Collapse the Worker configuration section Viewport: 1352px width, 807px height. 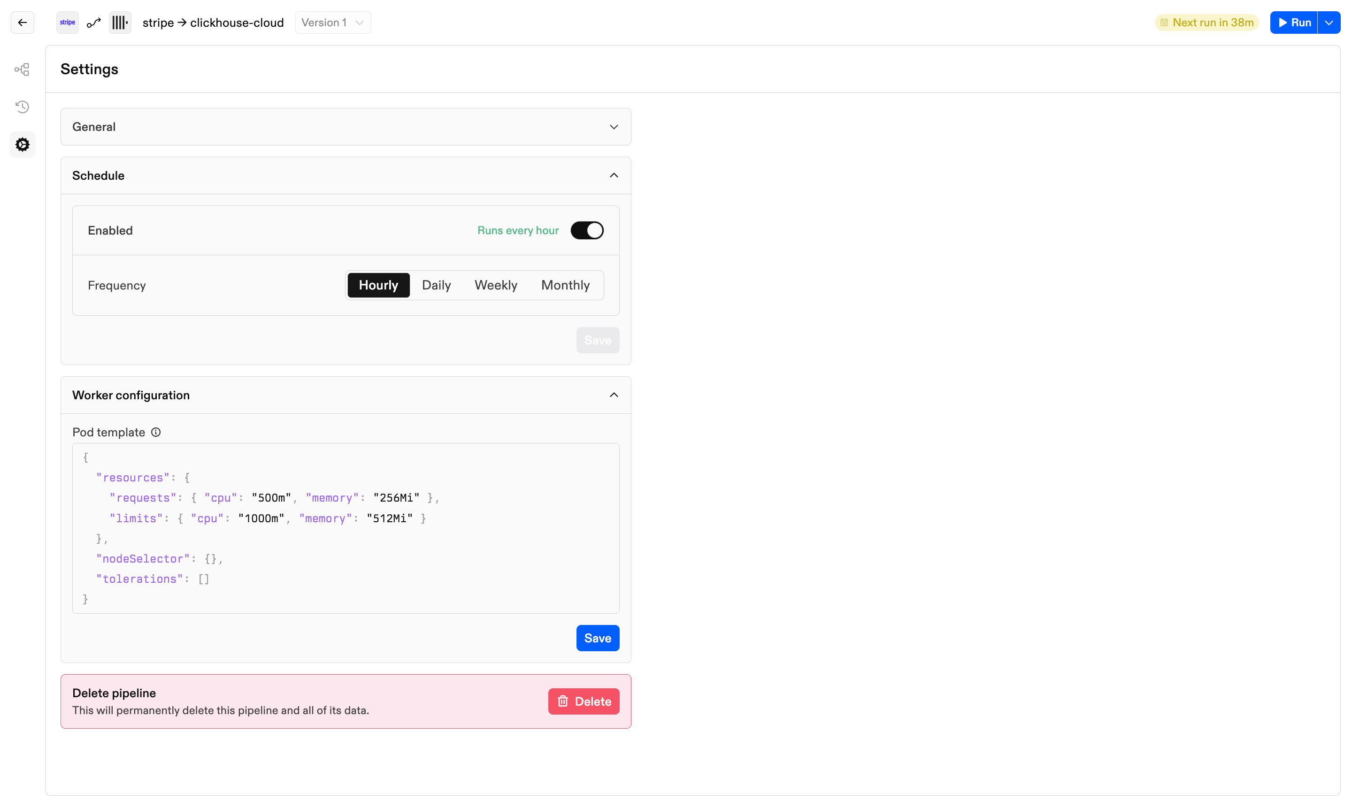pos(346,396)
